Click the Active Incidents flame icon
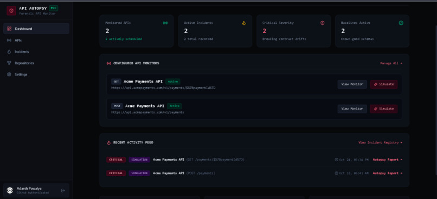437x199 pixels. click(x=244, y=23)
